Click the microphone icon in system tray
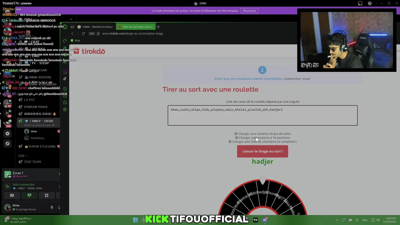Viewport: 400px width, 225px height. [x=357, y=220]
